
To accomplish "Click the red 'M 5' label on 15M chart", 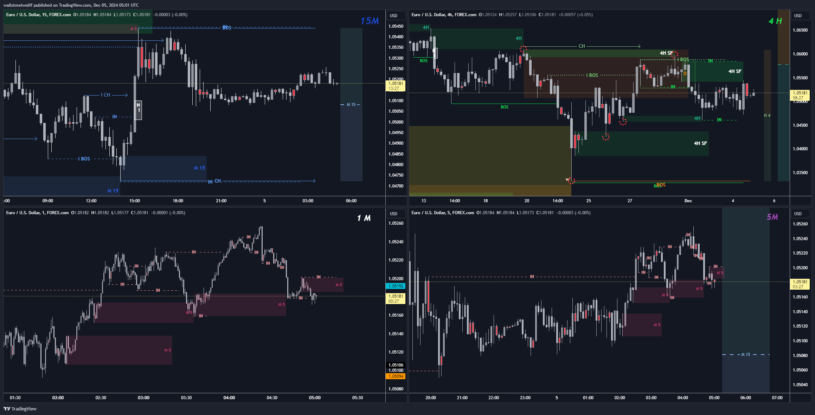I will [x=134, y=29].
